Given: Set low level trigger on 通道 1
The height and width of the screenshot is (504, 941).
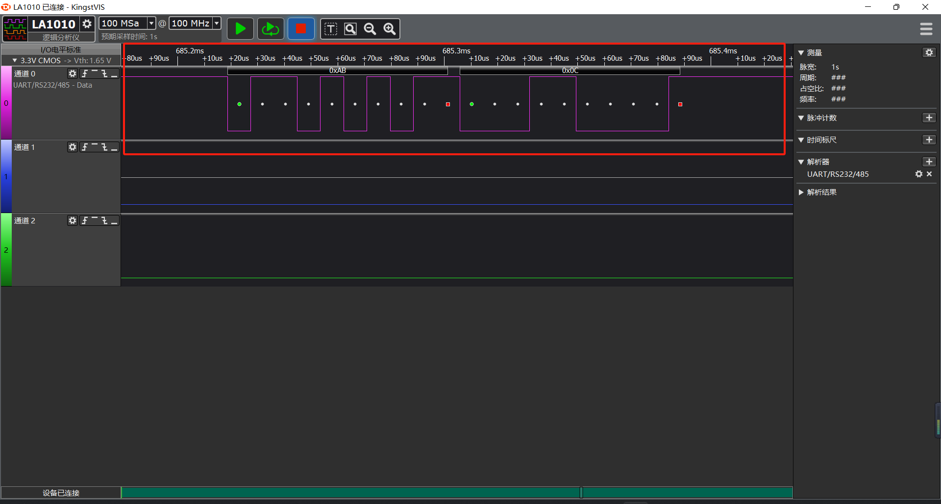Looking at the screenshot, I should (x=114, y=147).
